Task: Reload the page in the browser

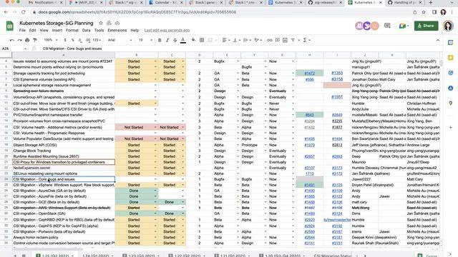Action: [24, 12]
